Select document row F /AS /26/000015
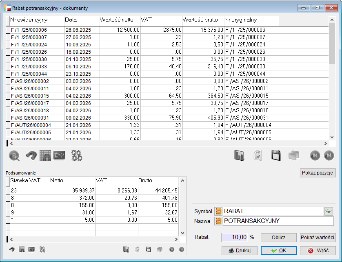Screen dimensions: 342x262 37,96
